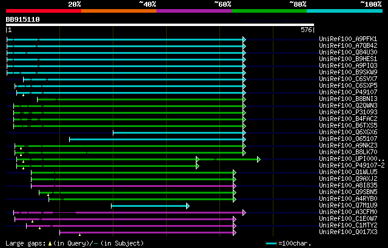Select the UniRef100_P49107-2 label
Image resolution: width=388 pixels, height=248 pixels.
pos(352,166)
